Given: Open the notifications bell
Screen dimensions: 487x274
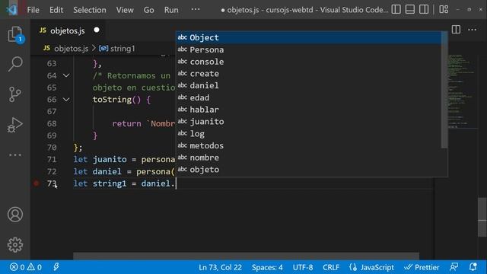Looking at the screenshot, I should click(x=473, y=267).
